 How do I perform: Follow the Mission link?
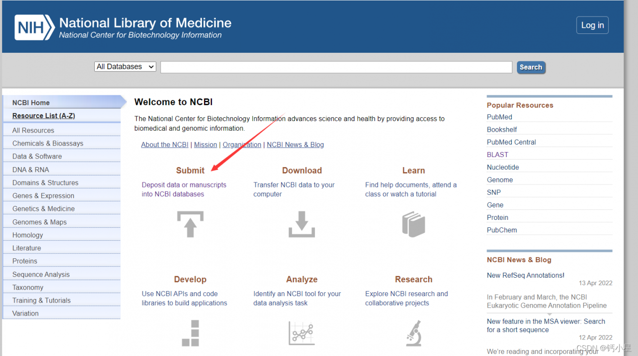[x=205, y=145]
